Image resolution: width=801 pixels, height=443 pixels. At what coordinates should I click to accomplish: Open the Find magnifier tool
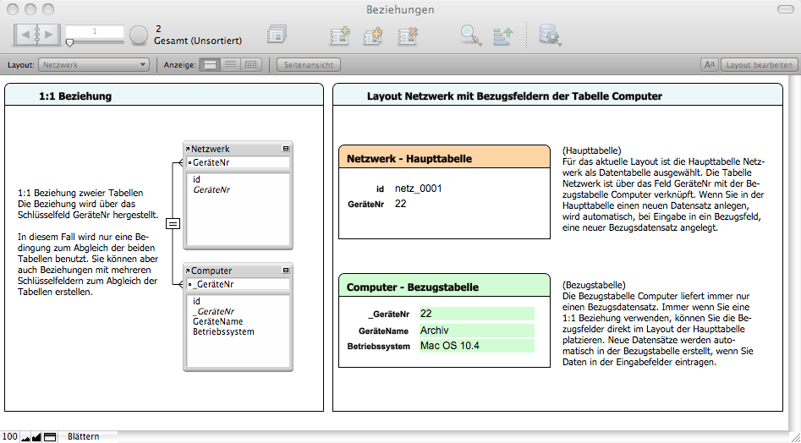click(x=469, y=35)
